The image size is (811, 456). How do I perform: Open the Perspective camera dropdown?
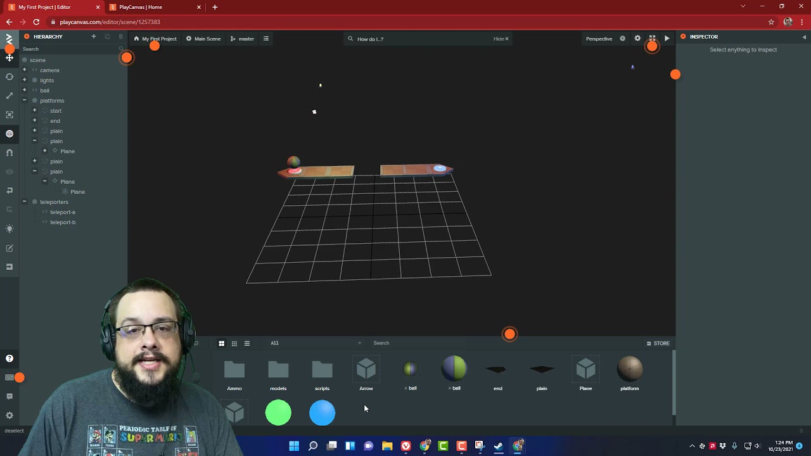click(x=599, y=39)
